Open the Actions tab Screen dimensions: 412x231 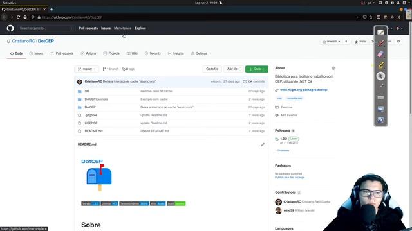coord(88,53)
